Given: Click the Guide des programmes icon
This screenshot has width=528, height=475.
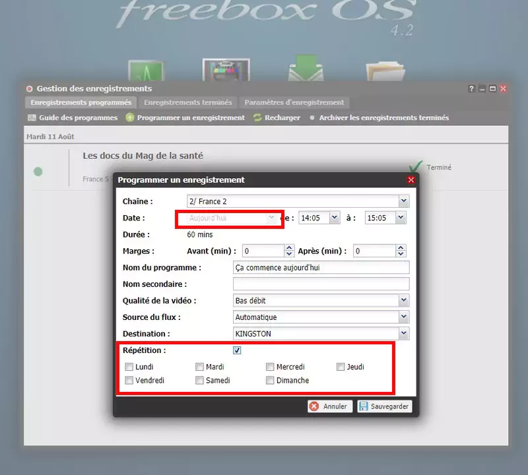Looking at the screenshot, I should coord(32,118).
